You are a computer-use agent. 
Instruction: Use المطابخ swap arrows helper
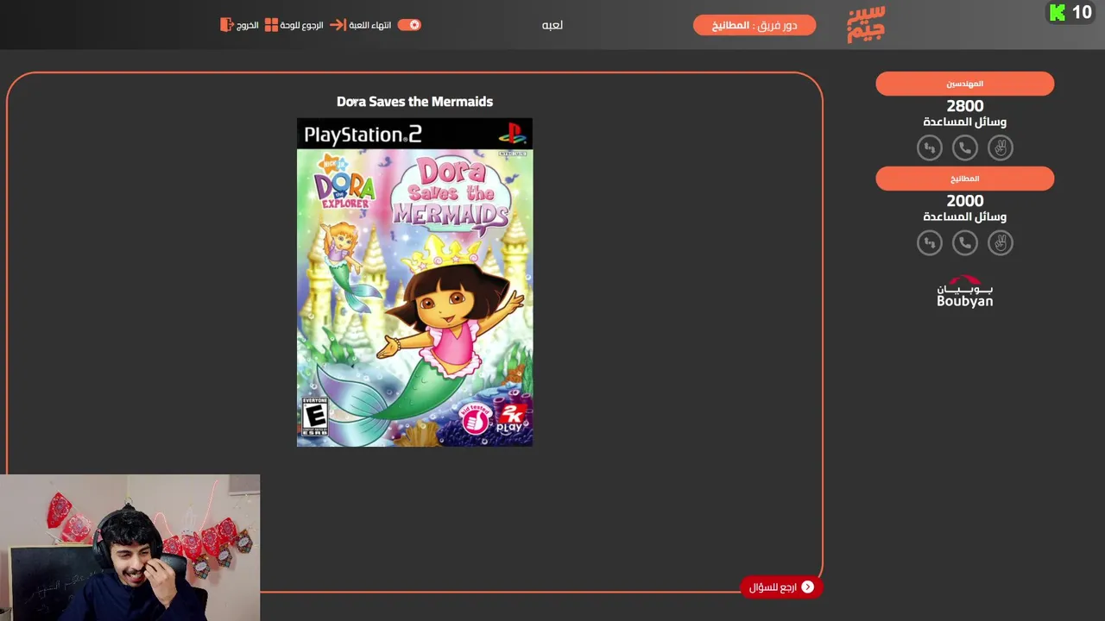pyautogui.click(x=930, y=243)
